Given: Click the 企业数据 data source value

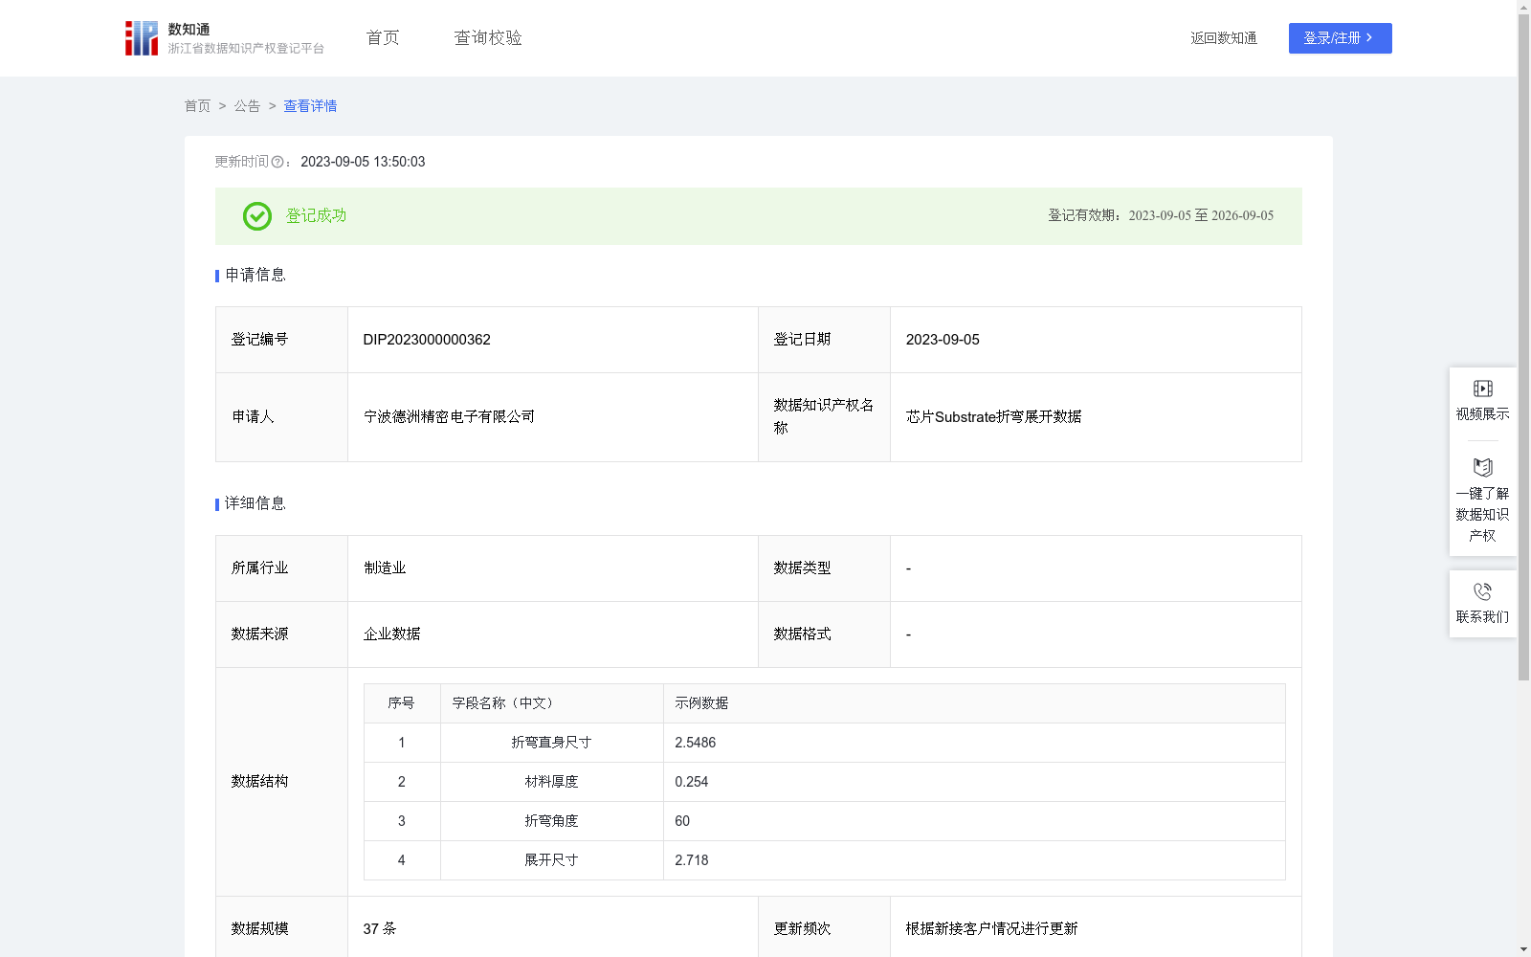Looking at the screenshot, I should click(391, 634).
